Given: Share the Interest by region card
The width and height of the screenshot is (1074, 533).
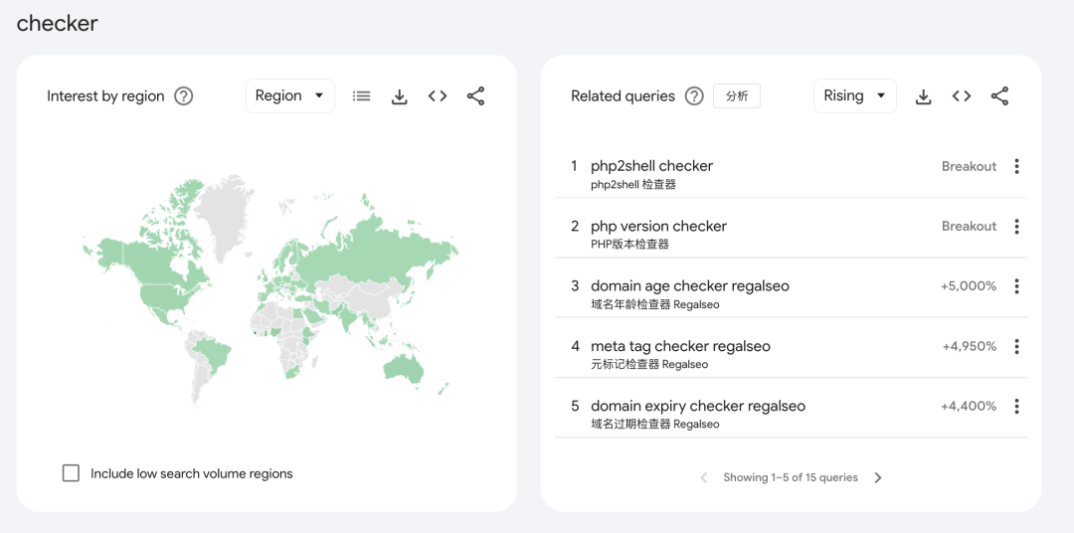Looking at the screenshot, I should (x=476, y=95).
